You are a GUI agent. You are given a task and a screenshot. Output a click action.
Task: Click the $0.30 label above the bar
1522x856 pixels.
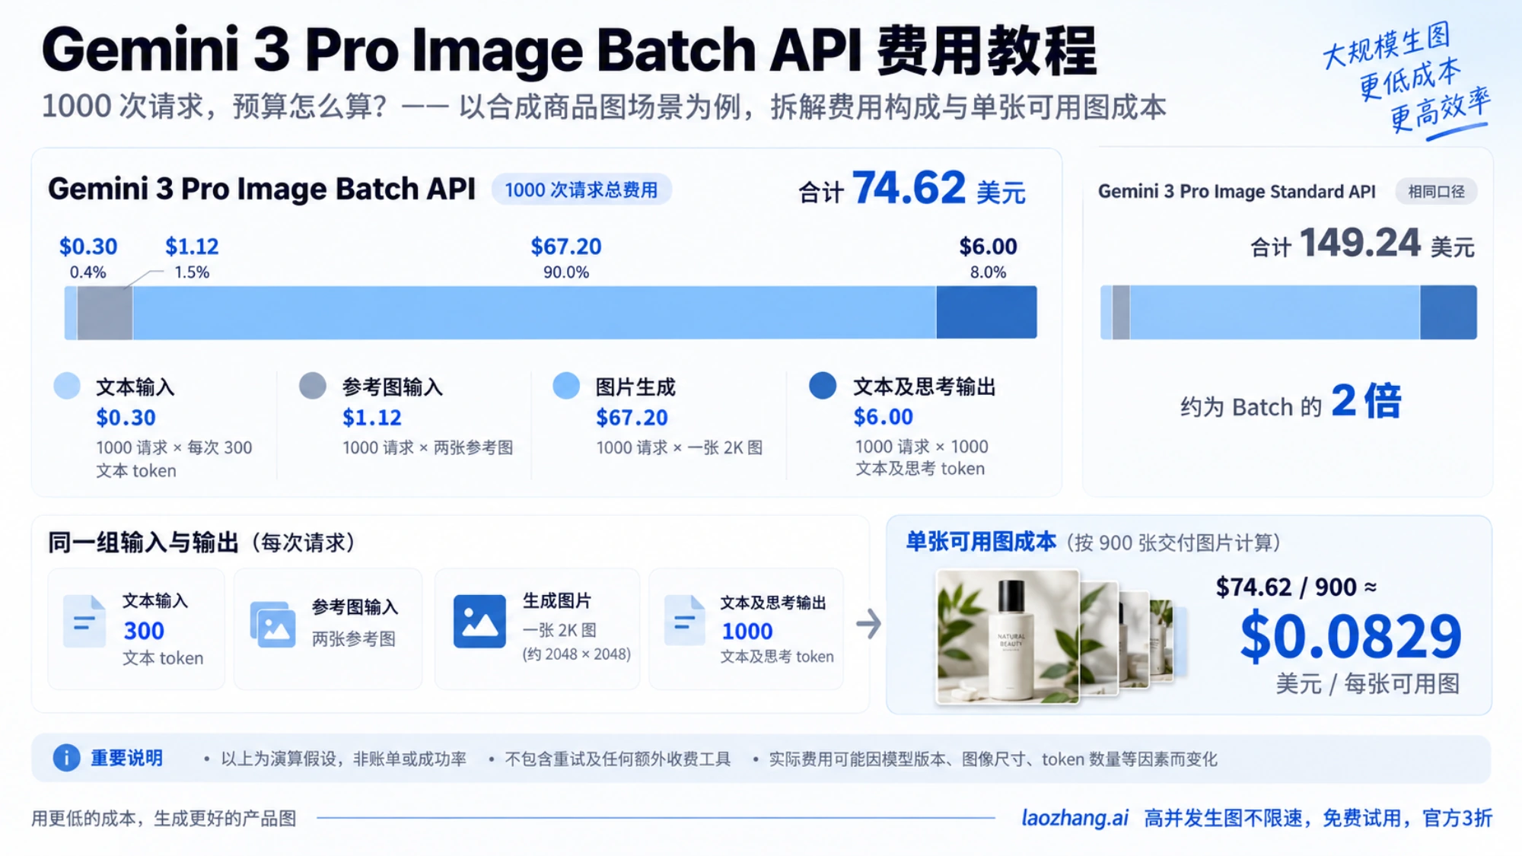pyautogui.click(x=88, y=247)
